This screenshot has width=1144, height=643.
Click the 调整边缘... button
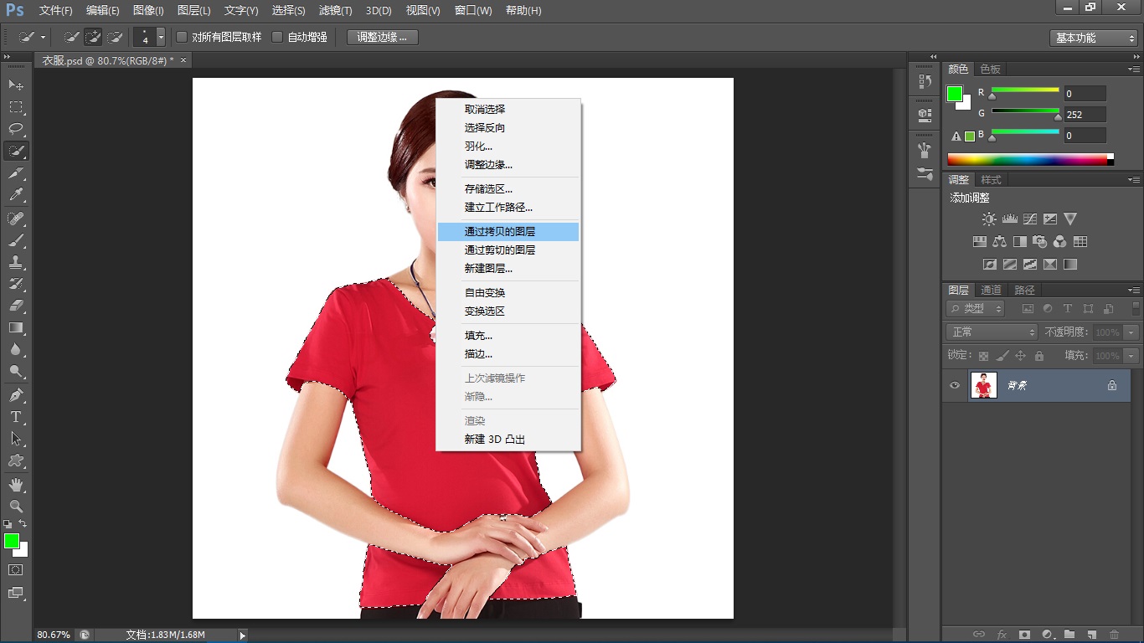[382, 37]
